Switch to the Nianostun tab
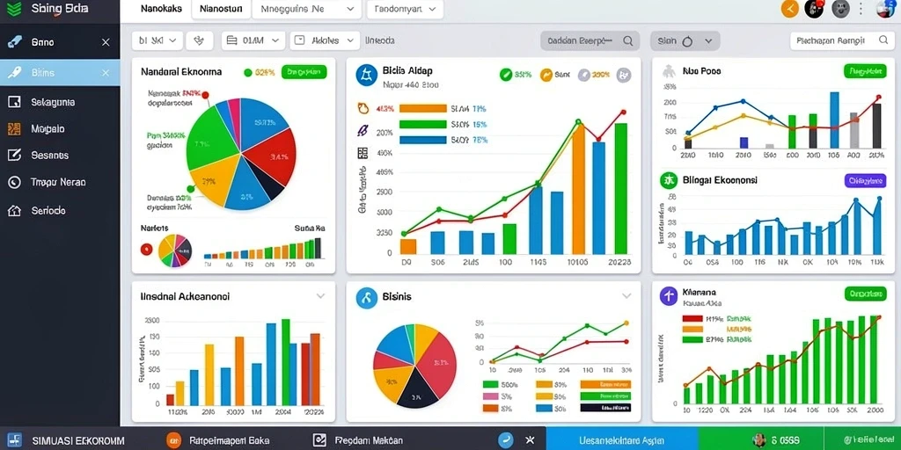The image size is (901, 450). point(221,9)
